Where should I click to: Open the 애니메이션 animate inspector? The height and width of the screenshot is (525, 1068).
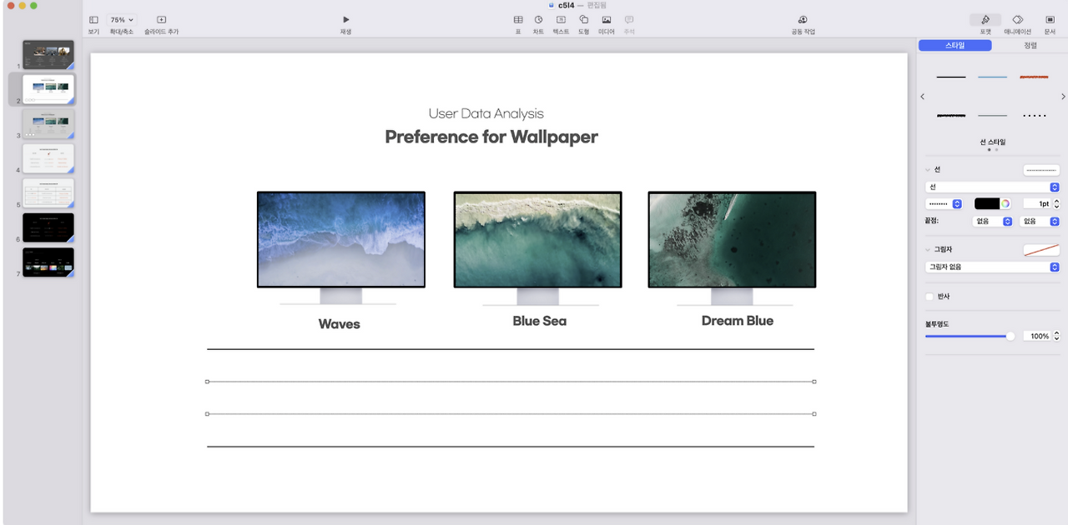pyautogui.click(x=1018, y=19)
